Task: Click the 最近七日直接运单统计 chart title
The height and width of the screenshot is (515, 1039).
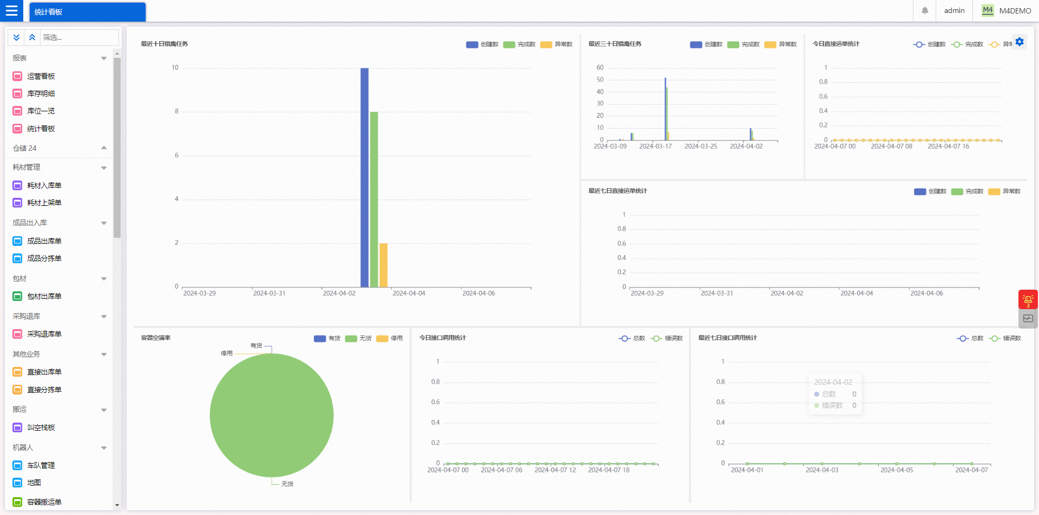Action: (617, 191)
